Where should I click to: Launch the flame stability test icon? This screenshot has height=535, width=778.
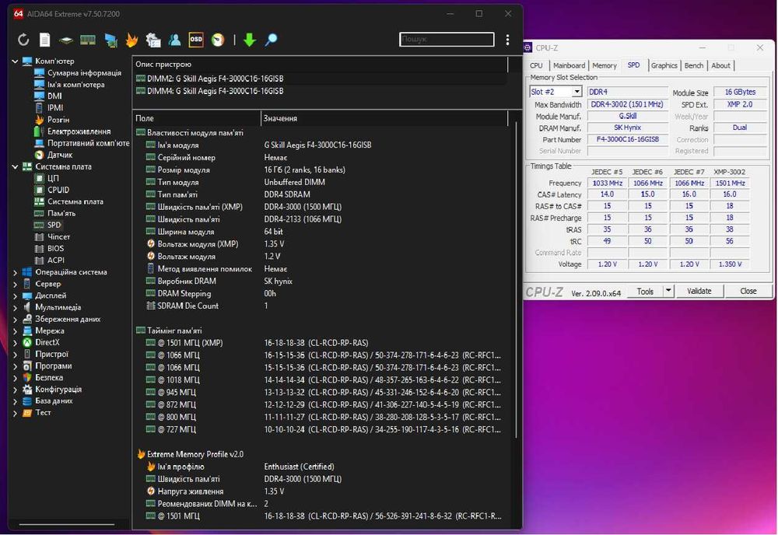pyautogui.click(x=131, y=40)
